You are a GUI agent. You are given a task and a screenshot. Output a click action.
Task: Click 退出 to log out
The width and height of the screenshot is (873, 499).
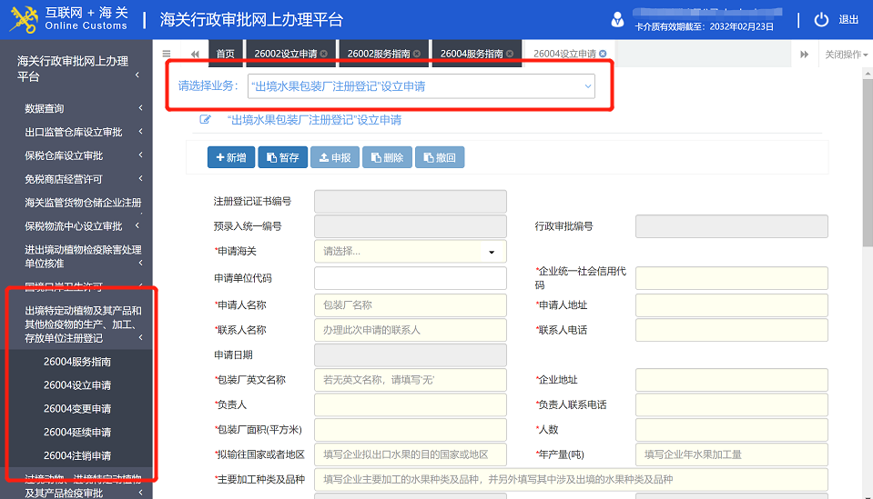click(848, 20)
